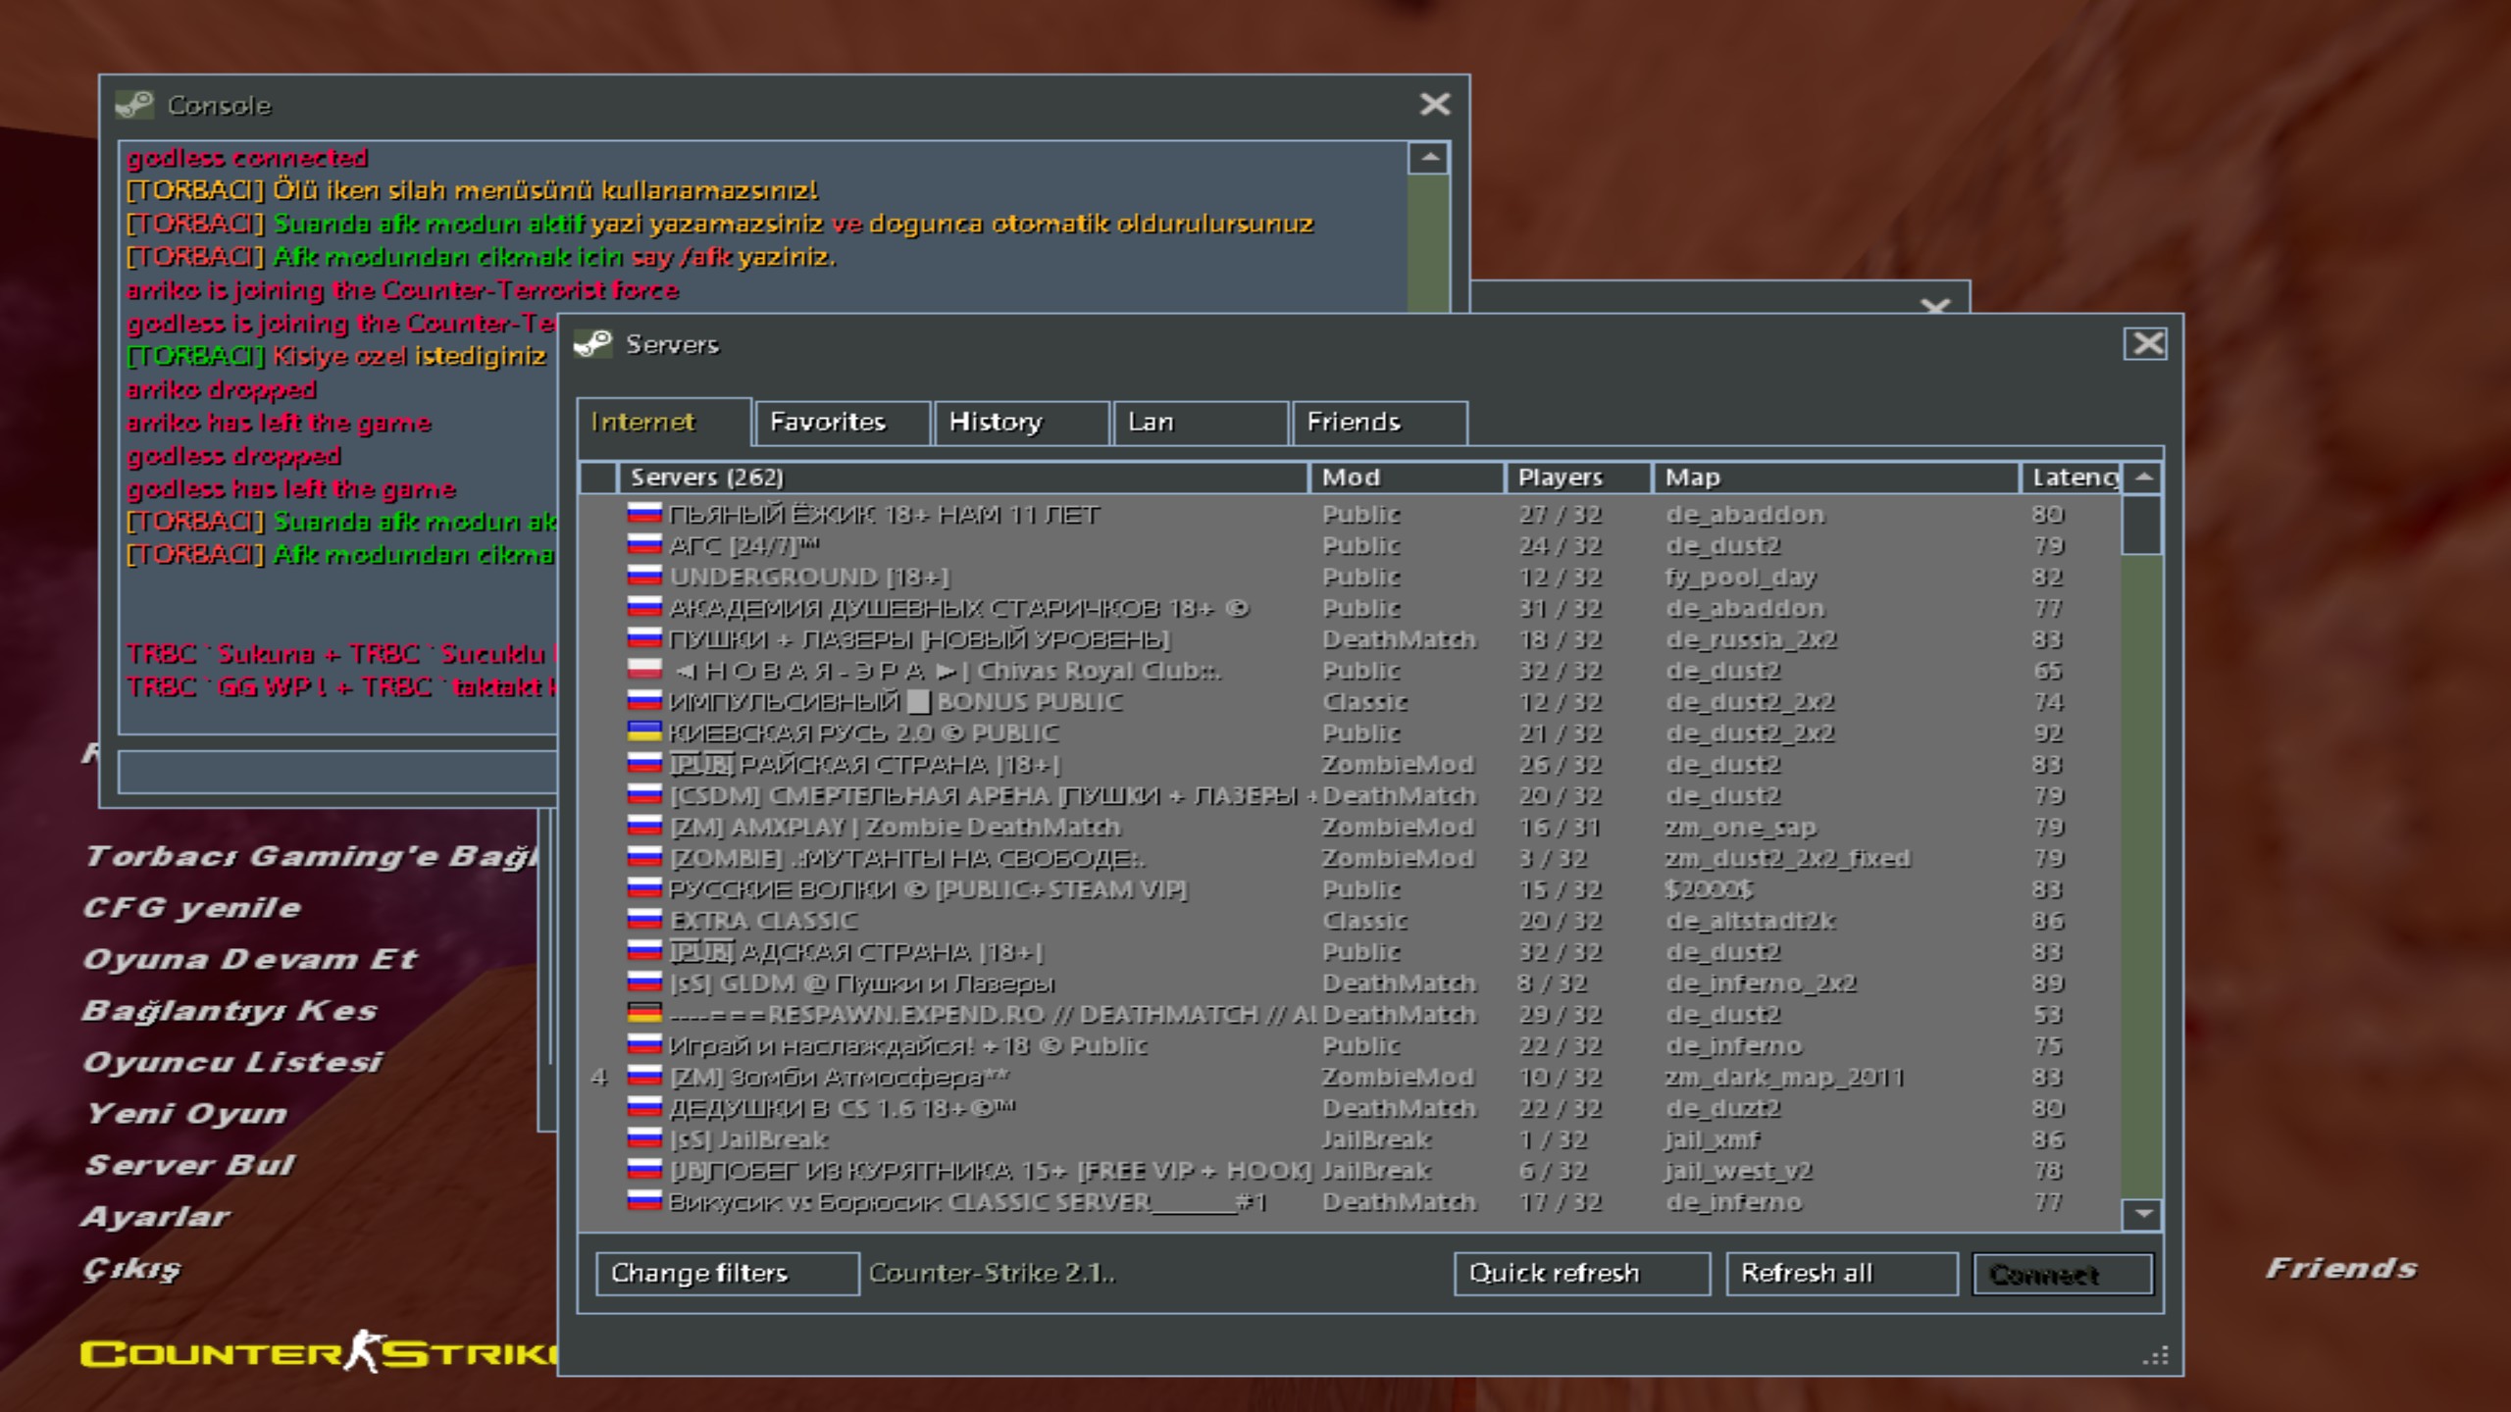
Task: Open the History tab
Action: point(1022,423)
